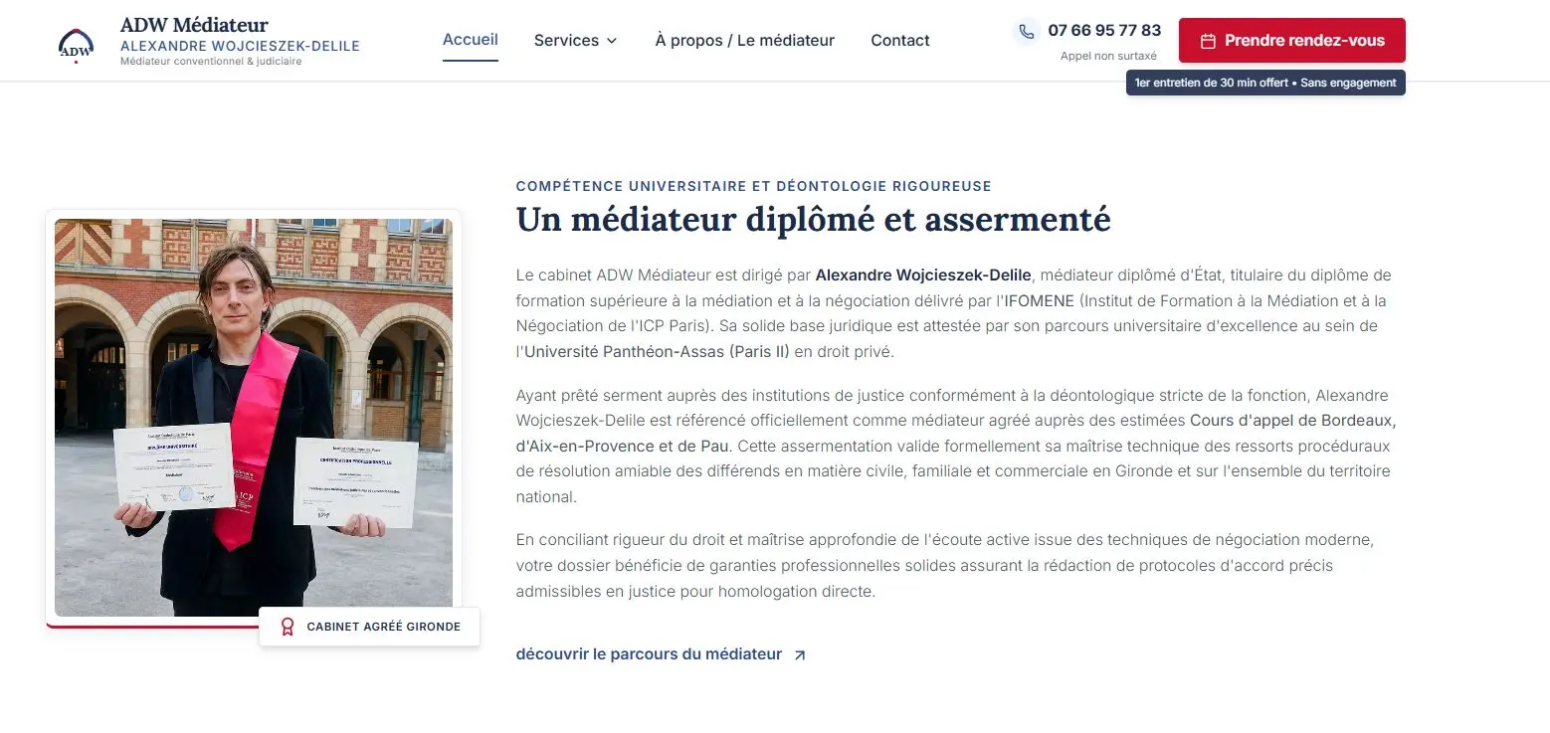Expand the Services dropdown chevron
Screen dimensions: 1550x733
tap(612, 41)
